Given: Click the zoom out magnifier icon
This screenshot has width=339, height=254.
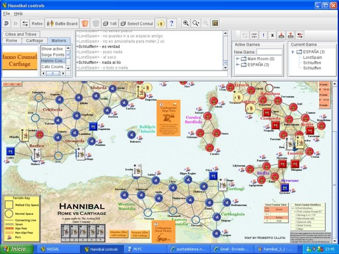Looking at the screenshot, I should 206,23.
